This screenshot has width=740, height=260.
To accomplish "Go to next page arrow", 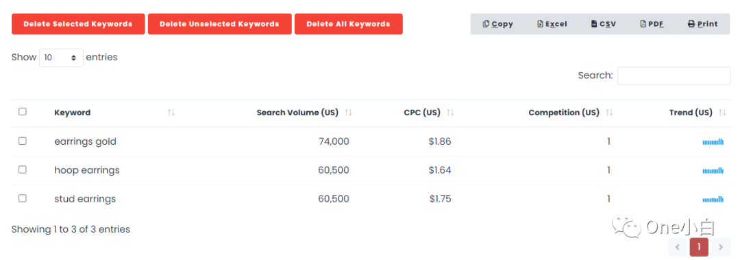I will tap(720, 247).
